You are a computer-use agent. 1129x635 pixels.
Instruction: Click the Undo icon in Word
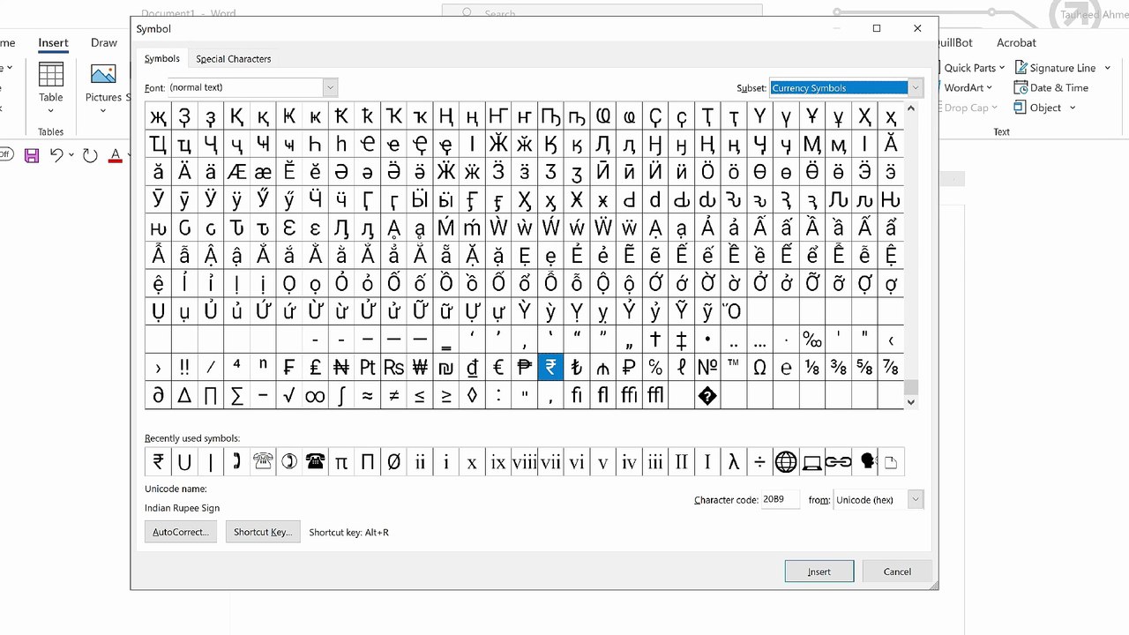[56, 155]
